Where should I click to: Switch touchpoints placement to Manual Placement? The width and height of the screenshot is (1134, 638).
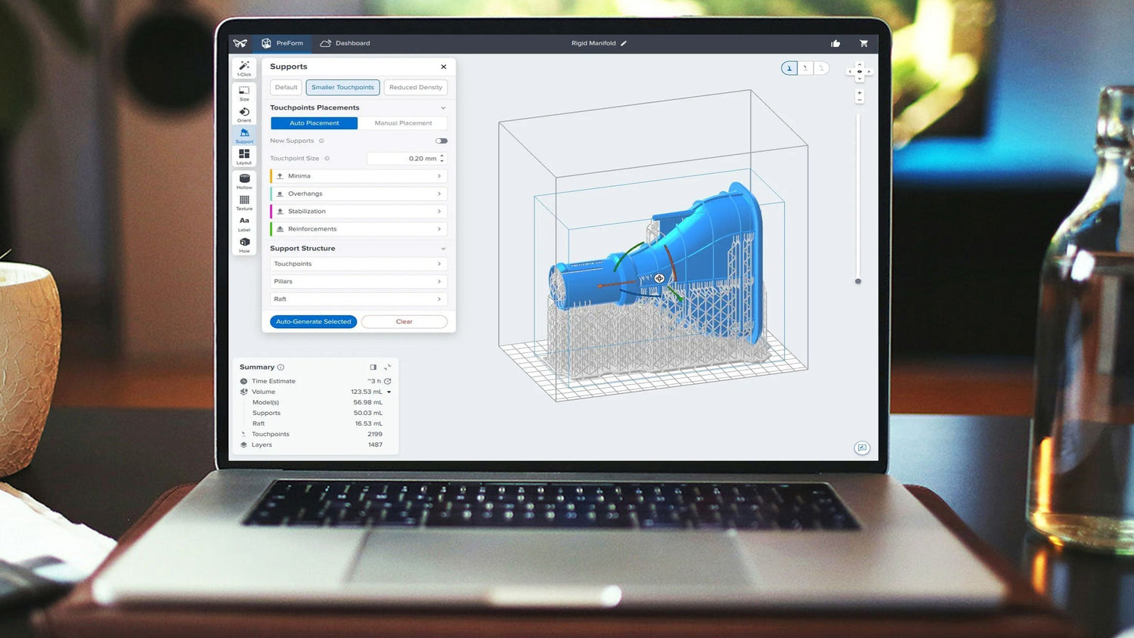click(403, 122)
